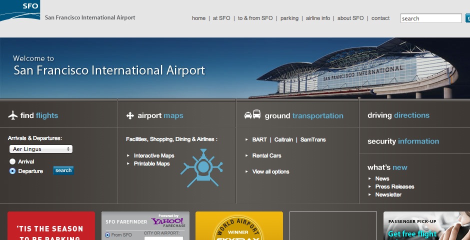The image size is (470, 240).
Task: Select the Arrival radio button
Action: 12,161
